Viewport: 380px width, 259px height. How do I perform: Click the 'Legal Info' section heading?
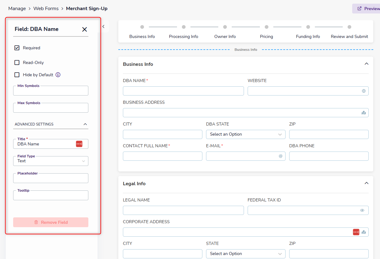point(134,184)
